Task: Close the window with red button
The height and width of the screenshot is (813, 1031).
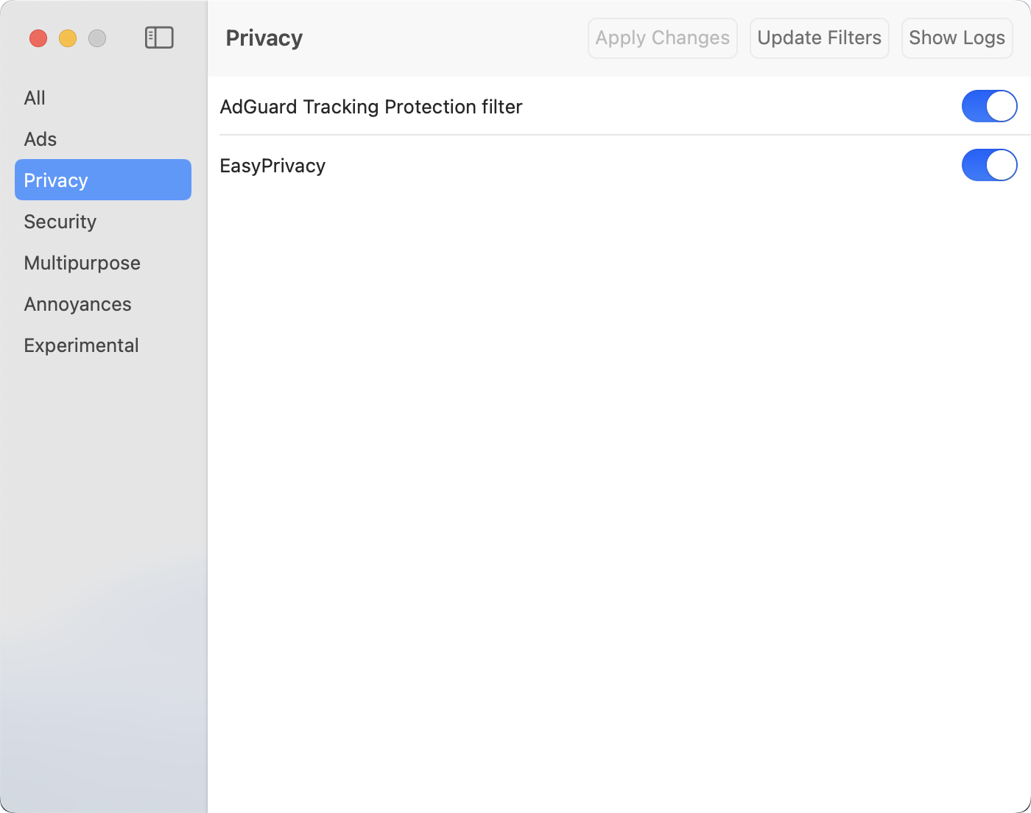Action: 38,38
